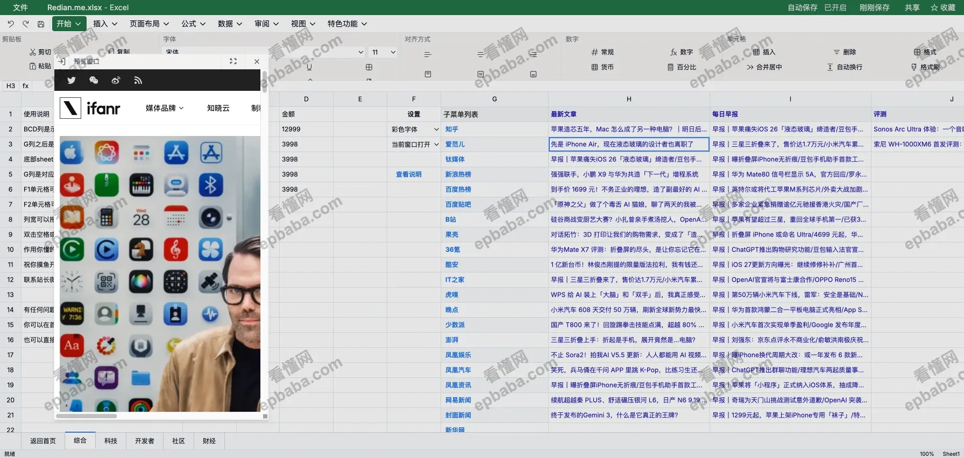Apply 常规 general number format
The image size is (964, 458).
[x=602, y=52]
